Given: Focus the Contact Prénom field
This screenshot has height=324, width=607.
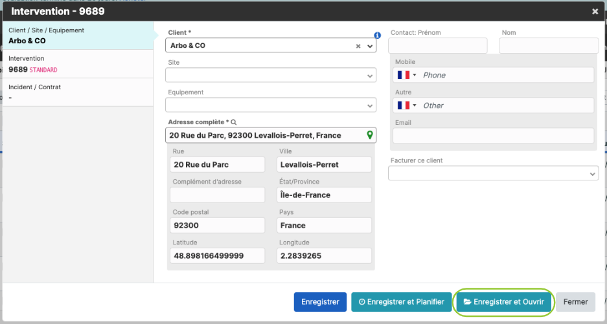Looking at the screenshot, I should (438, 46).
